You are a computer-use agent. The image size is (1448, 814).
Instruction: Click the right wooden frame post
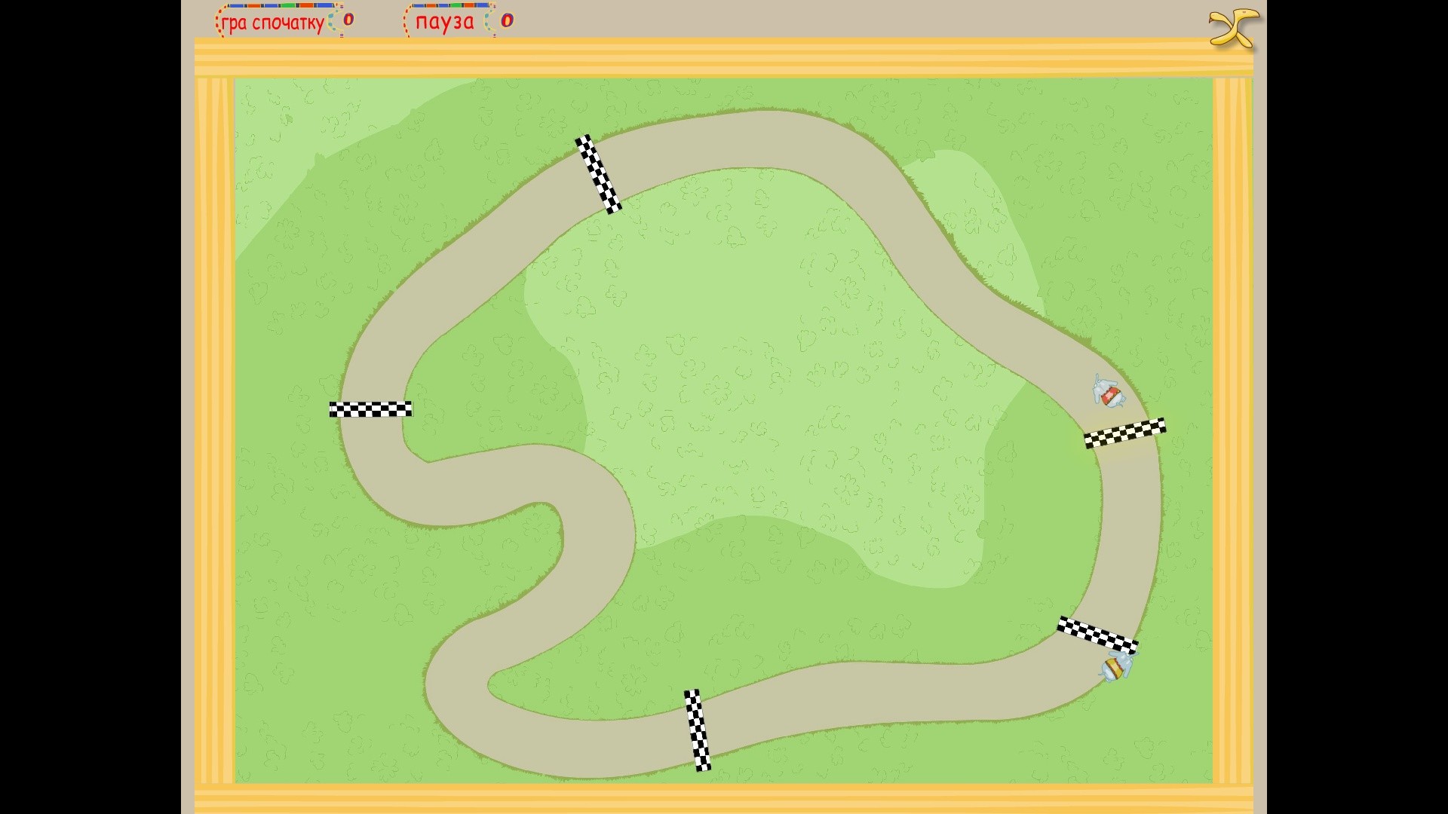[x=1232, y=430]
